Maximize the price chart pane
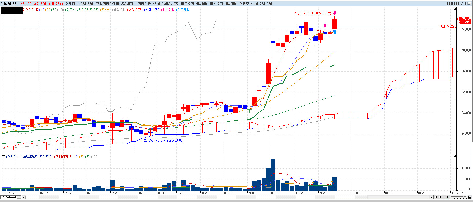 point(452,9)
